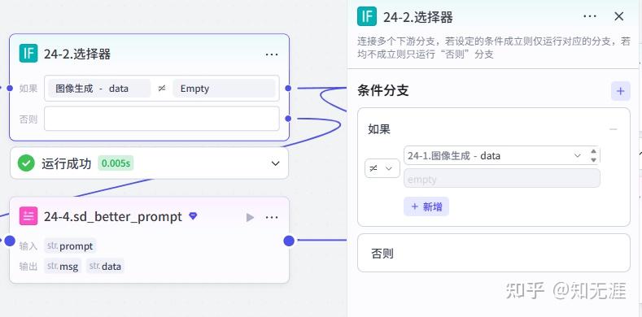Add a new condition branch with plus button
This screenshot has width=642, height=317.
(621, 91)
